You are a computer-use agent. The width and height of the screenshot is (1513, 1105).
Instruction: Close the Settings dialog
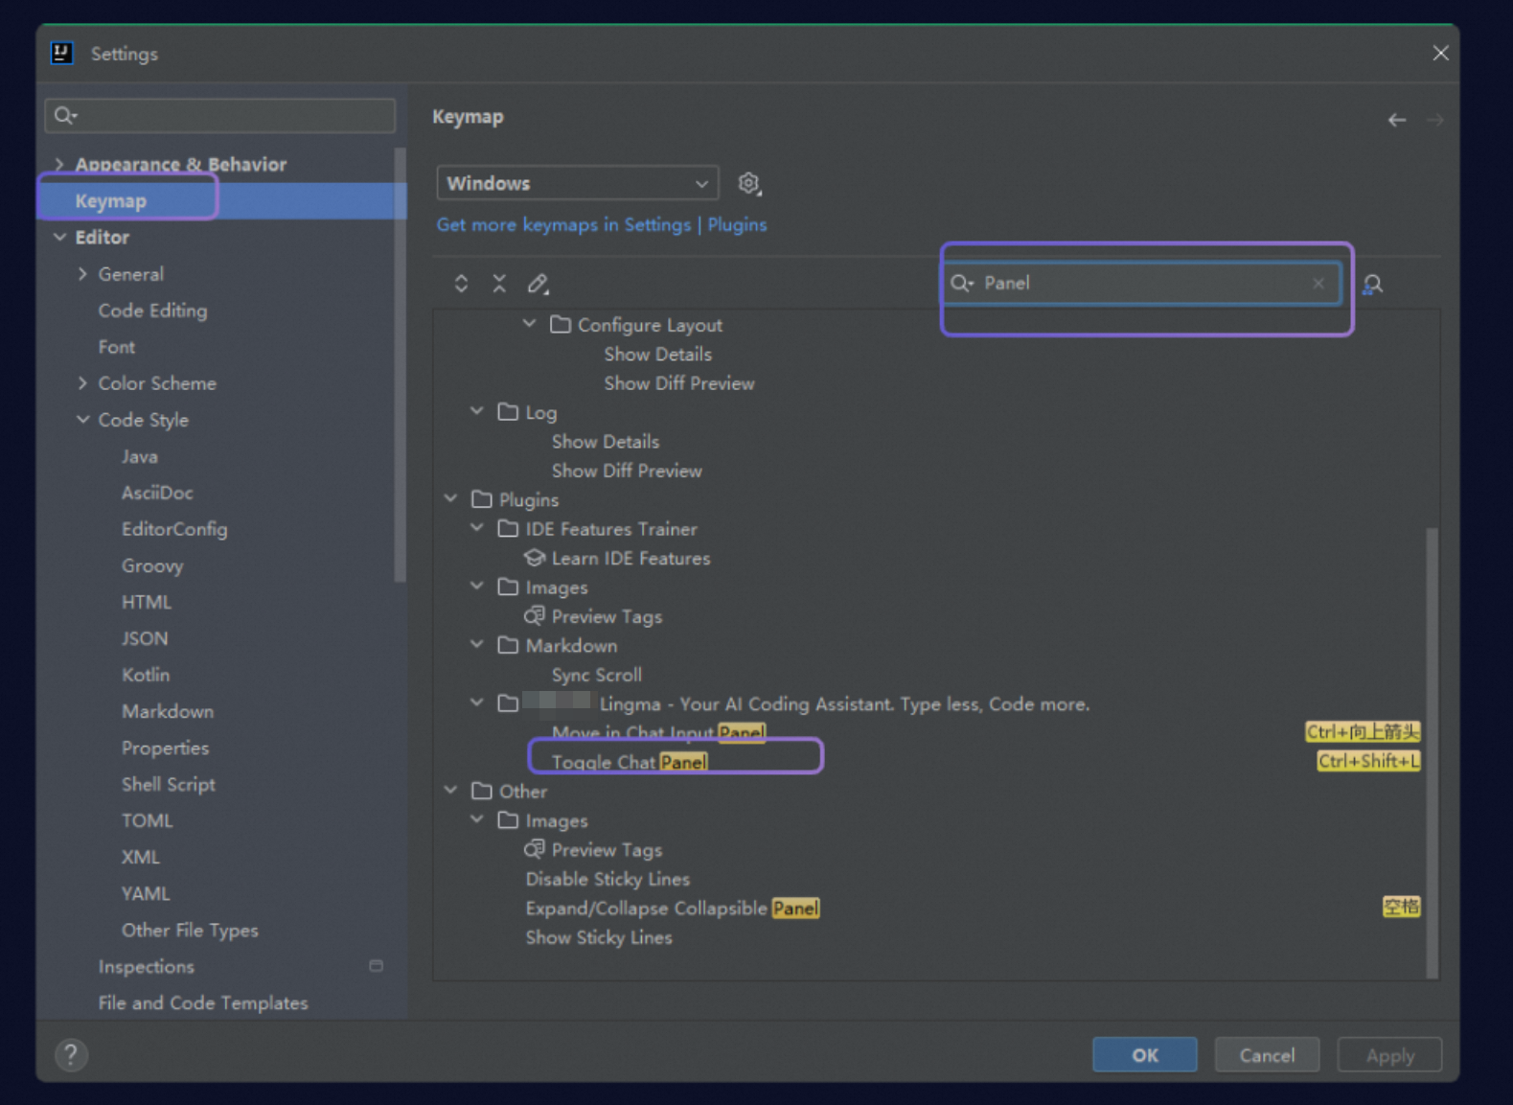[x=1440, y=53]
